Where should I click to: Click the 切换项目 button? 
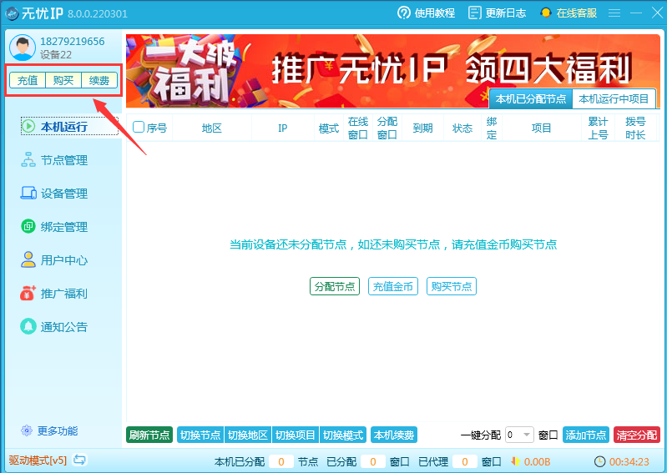point(296,435)
